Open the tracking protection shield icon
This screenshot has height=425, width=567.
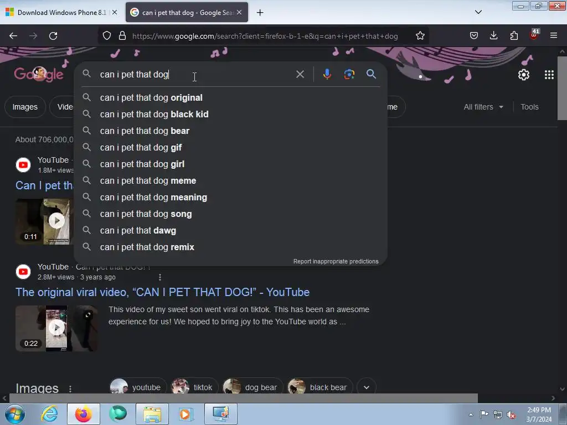(107, 36)
